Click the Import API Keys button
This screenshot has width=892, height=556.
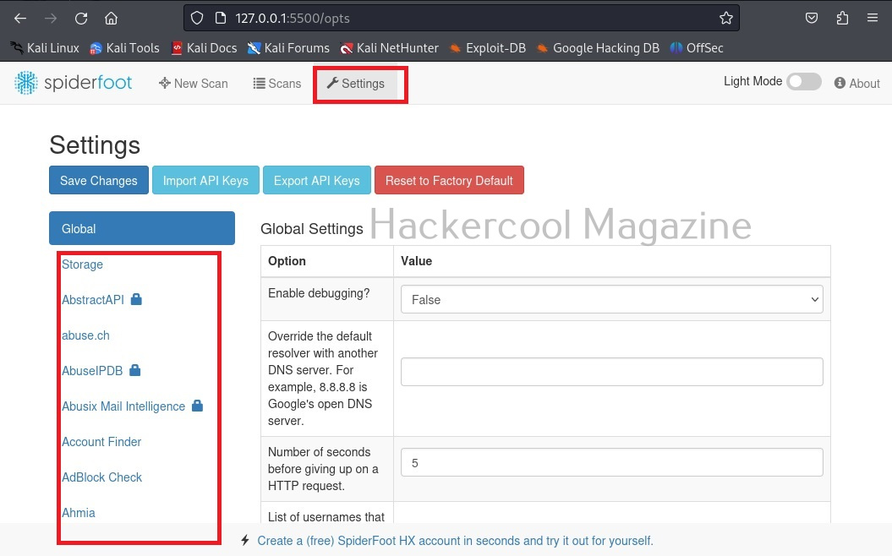point(206,180)
